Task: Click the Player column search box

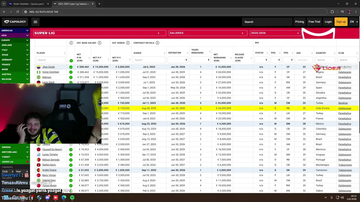Action: [x=51, y=60]
